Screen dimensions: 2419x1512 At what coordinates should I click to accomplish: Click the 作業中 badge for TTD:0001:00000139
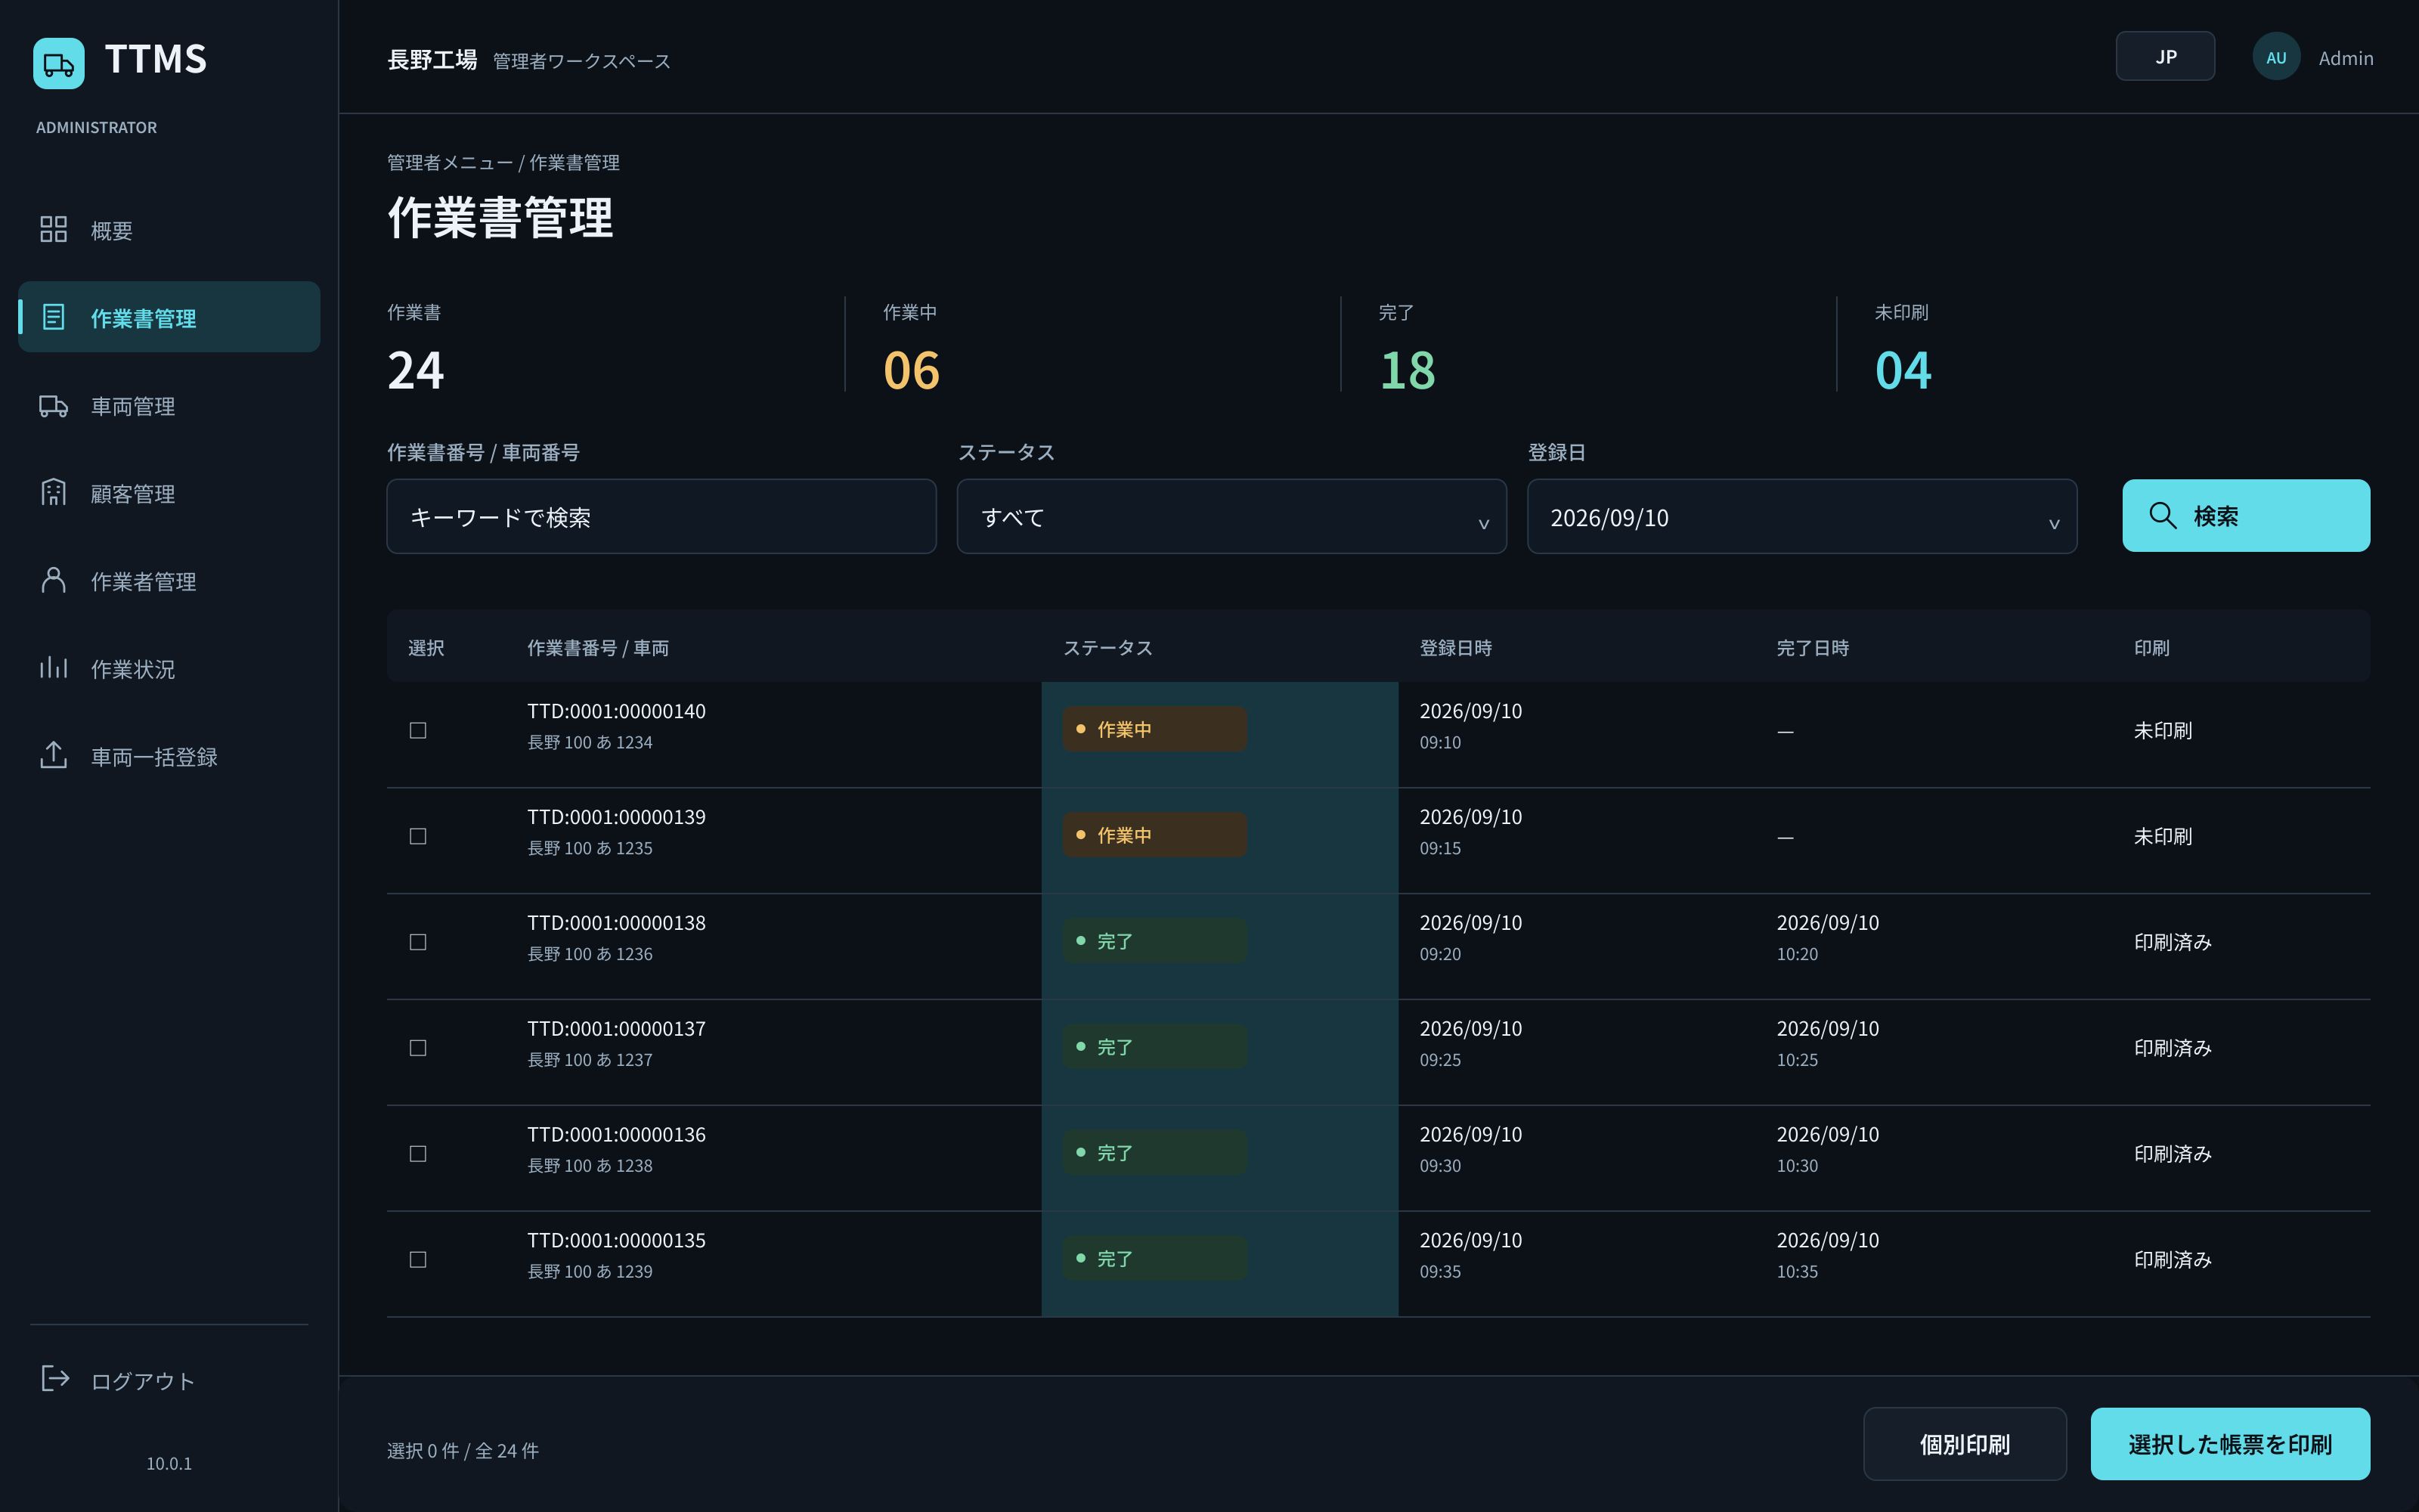(x=1154, y=835)
